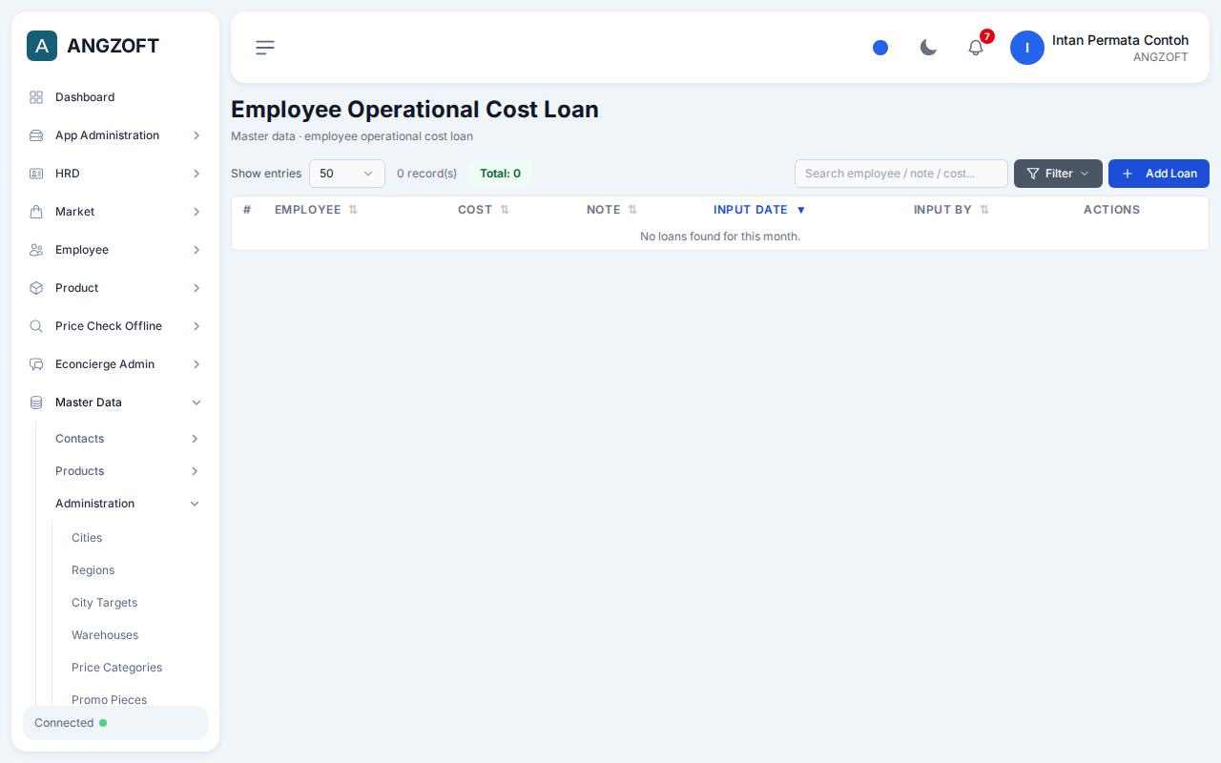
Task: Sort by Cost column arrows
Action: coord(505,210)
